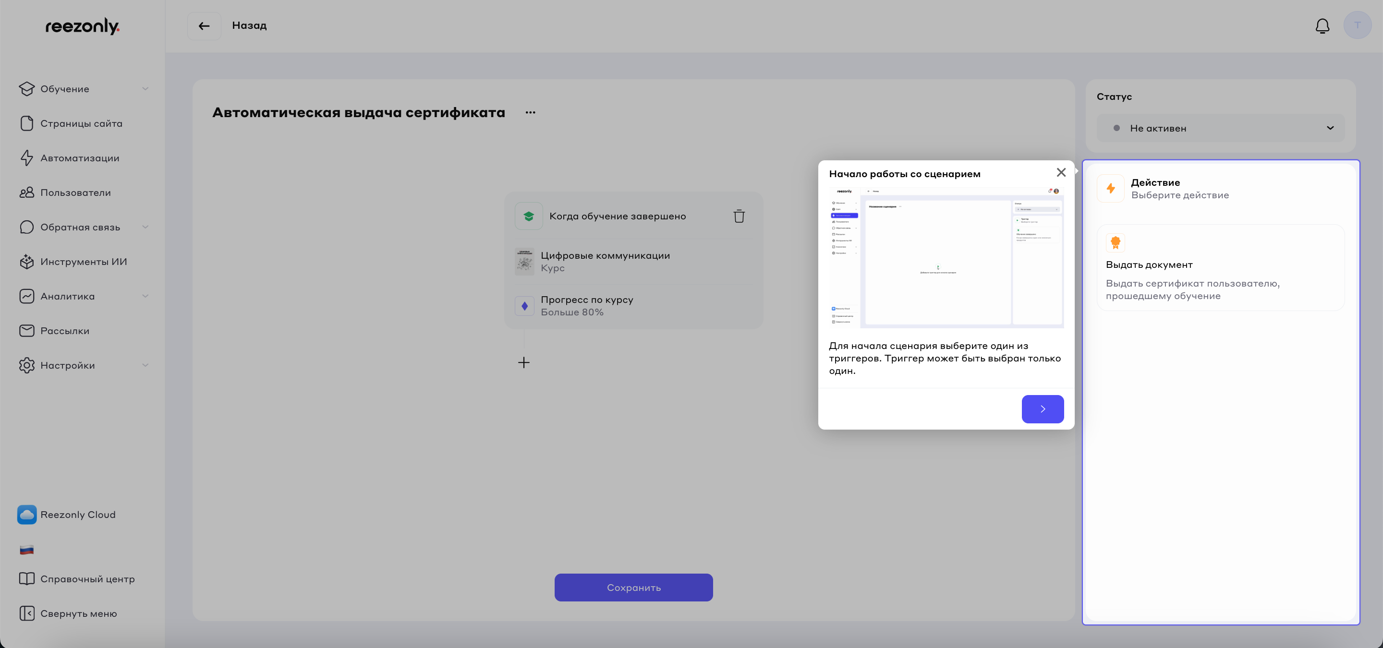Click the back arrow icon

click(204, 26)
